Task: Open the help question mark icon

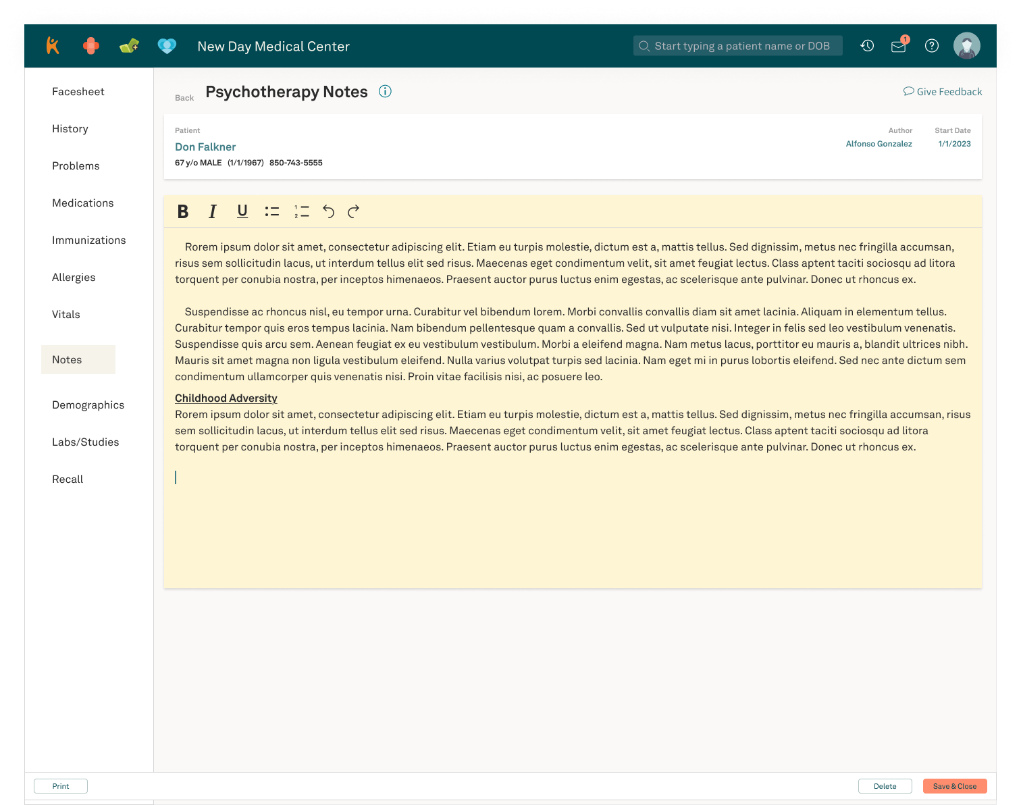Action: tap(932, 46)
